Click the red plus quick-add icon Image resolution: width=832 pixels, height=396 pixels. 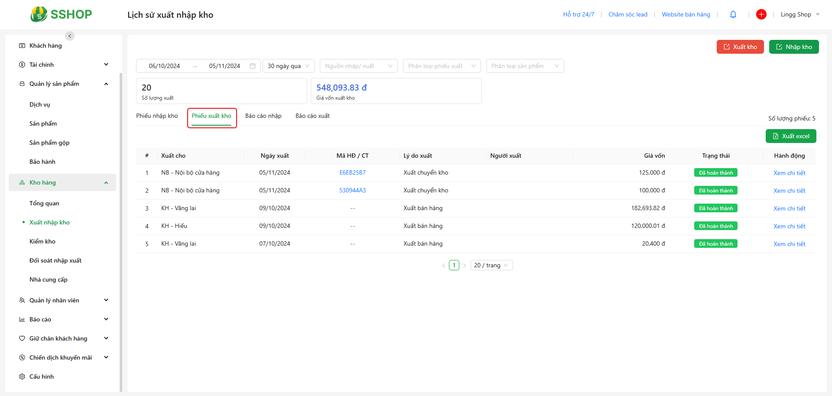(761, 15)
